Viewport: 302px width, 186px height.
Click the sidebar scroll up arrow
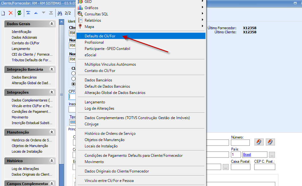pyautogui.click(x=61, y=22)
